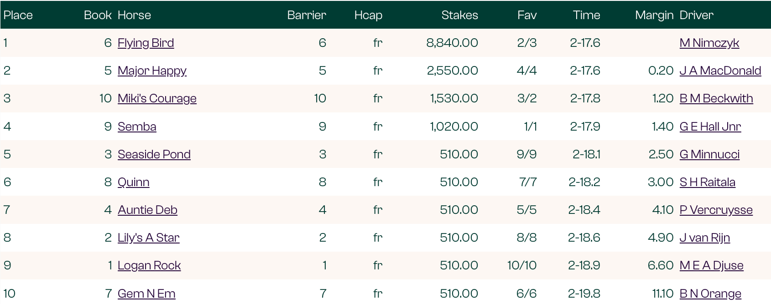
Task: Select the Semba horse link
Action: 137,127
